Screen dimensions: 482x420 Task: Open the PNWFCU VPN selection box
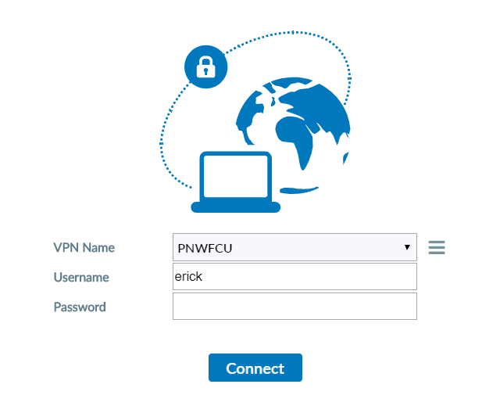pyautogui.click(x=295, y=247)
